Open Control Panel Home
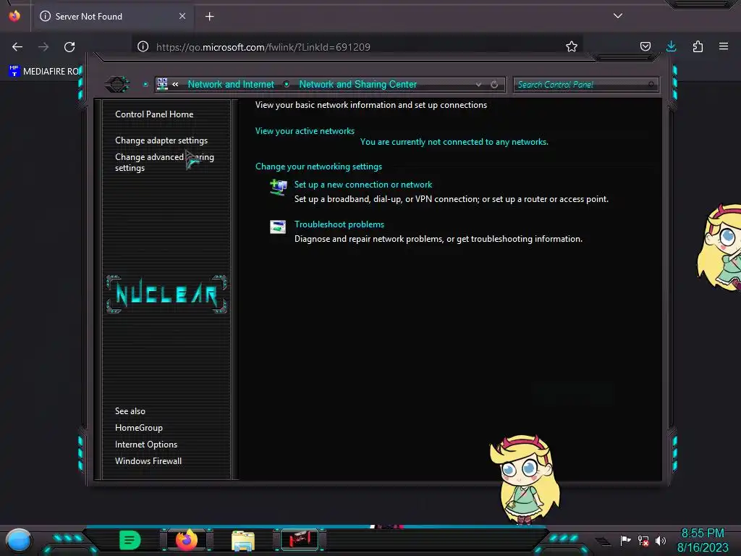Image resolution: width=741 pixels, height=556 pixels. (x=154, y=114)
